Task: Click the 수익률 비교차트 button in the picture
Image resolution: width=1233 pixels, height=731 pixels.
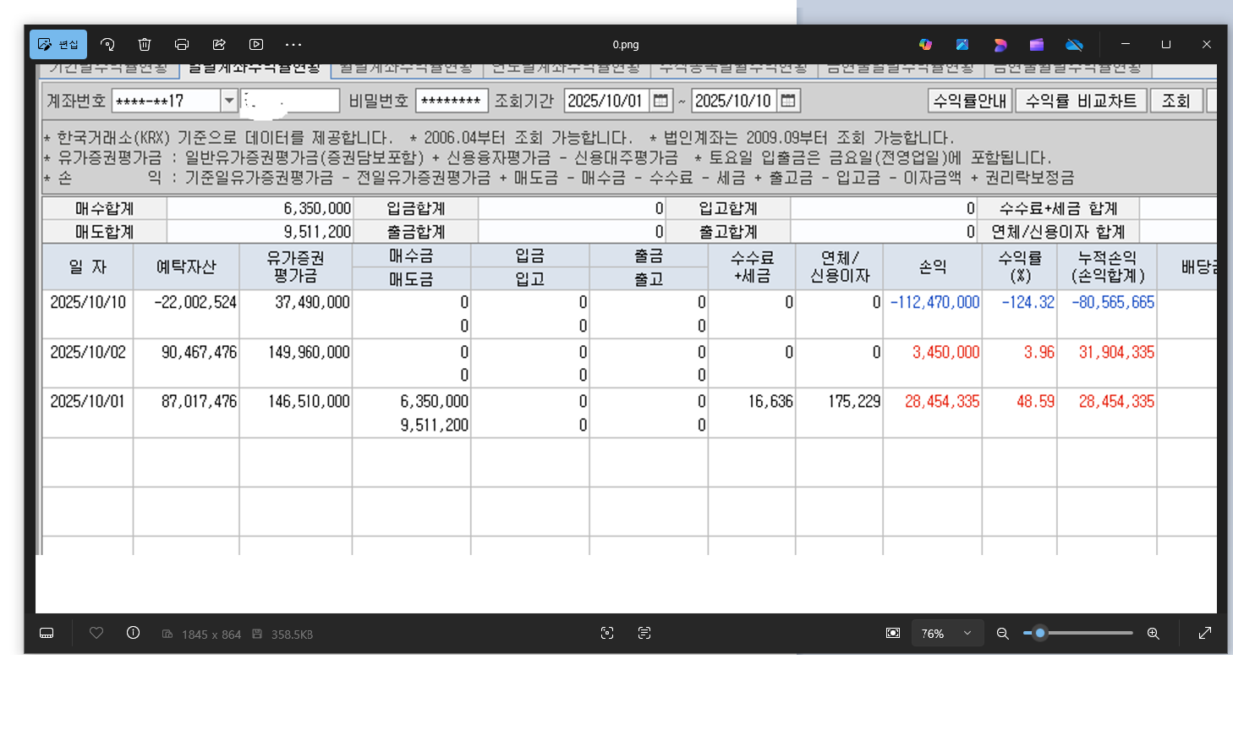Action: pyautogui.click(x=1081, y=101)
